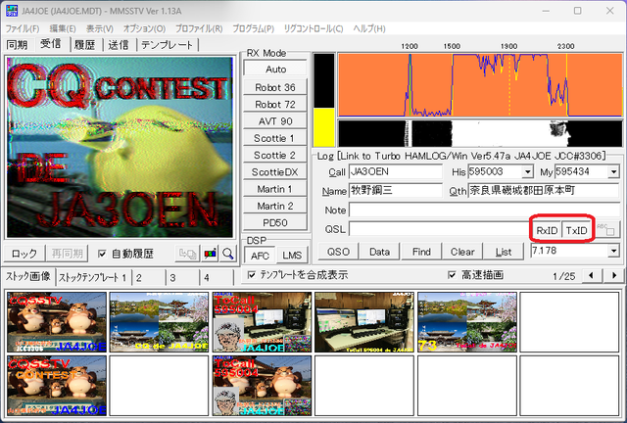The width and height of the screenshot is (627, 423).
Task: Click the ABC stamp icon next to TxID
Action: coord(607,230)
